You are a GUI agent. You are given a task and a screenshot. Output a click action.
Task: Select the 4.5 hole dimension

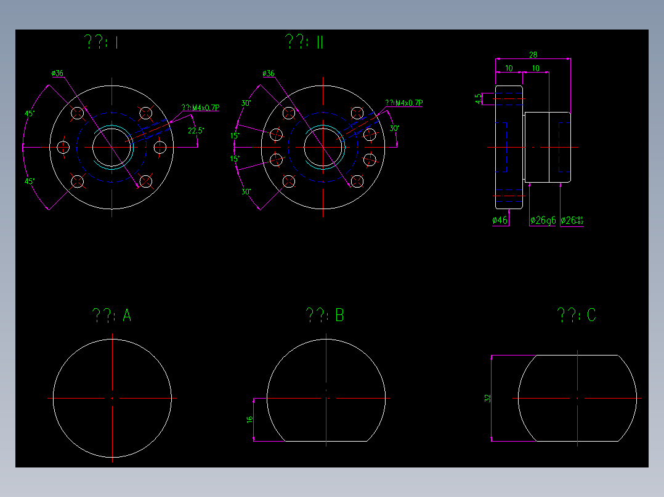click(x=478, y=99)
